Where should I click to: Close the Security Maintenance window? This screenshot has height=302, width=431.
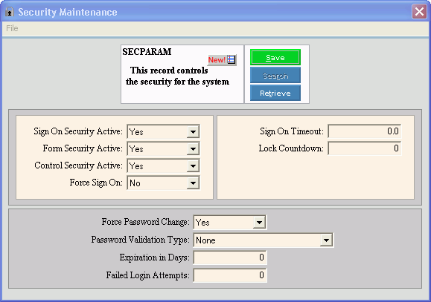click(x=419, y=12)
